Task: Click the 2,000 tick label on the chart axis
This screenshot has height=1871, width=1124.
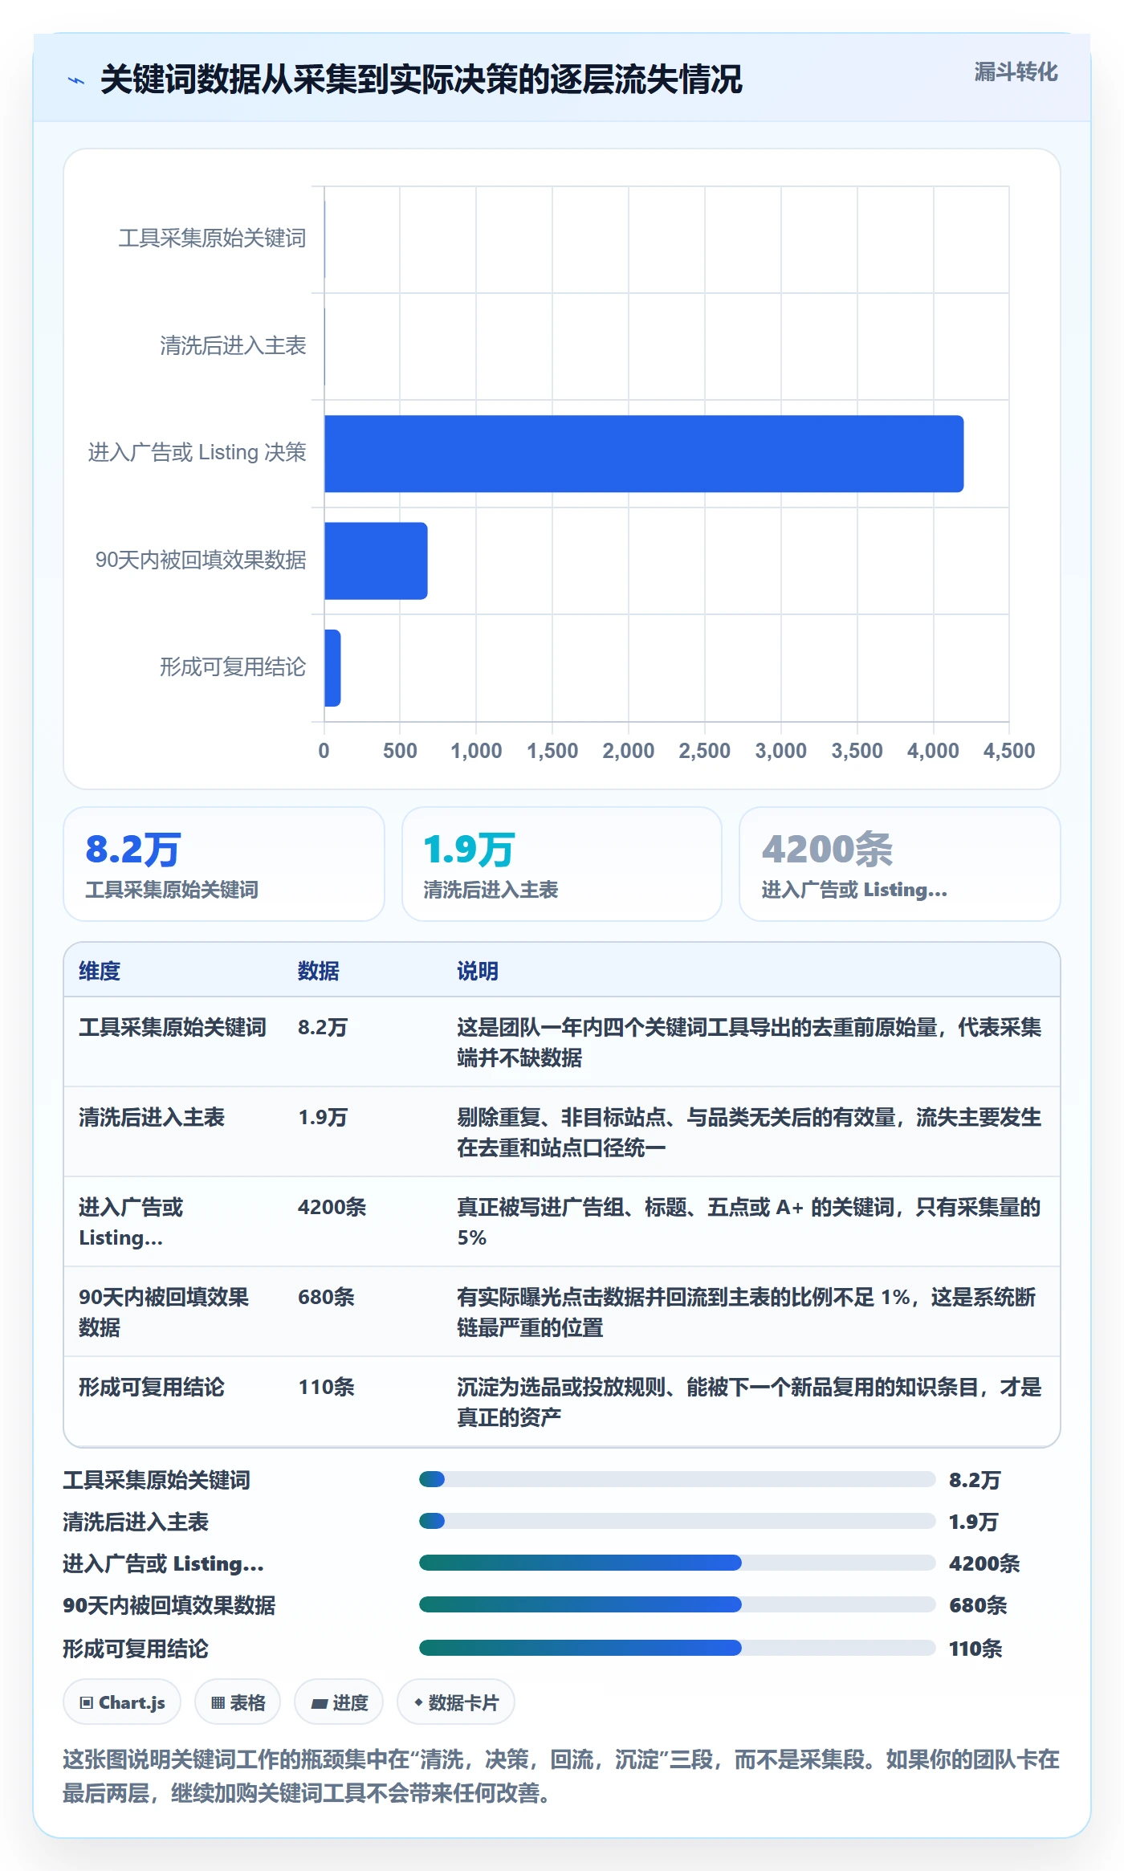Action: coord(629,751)
